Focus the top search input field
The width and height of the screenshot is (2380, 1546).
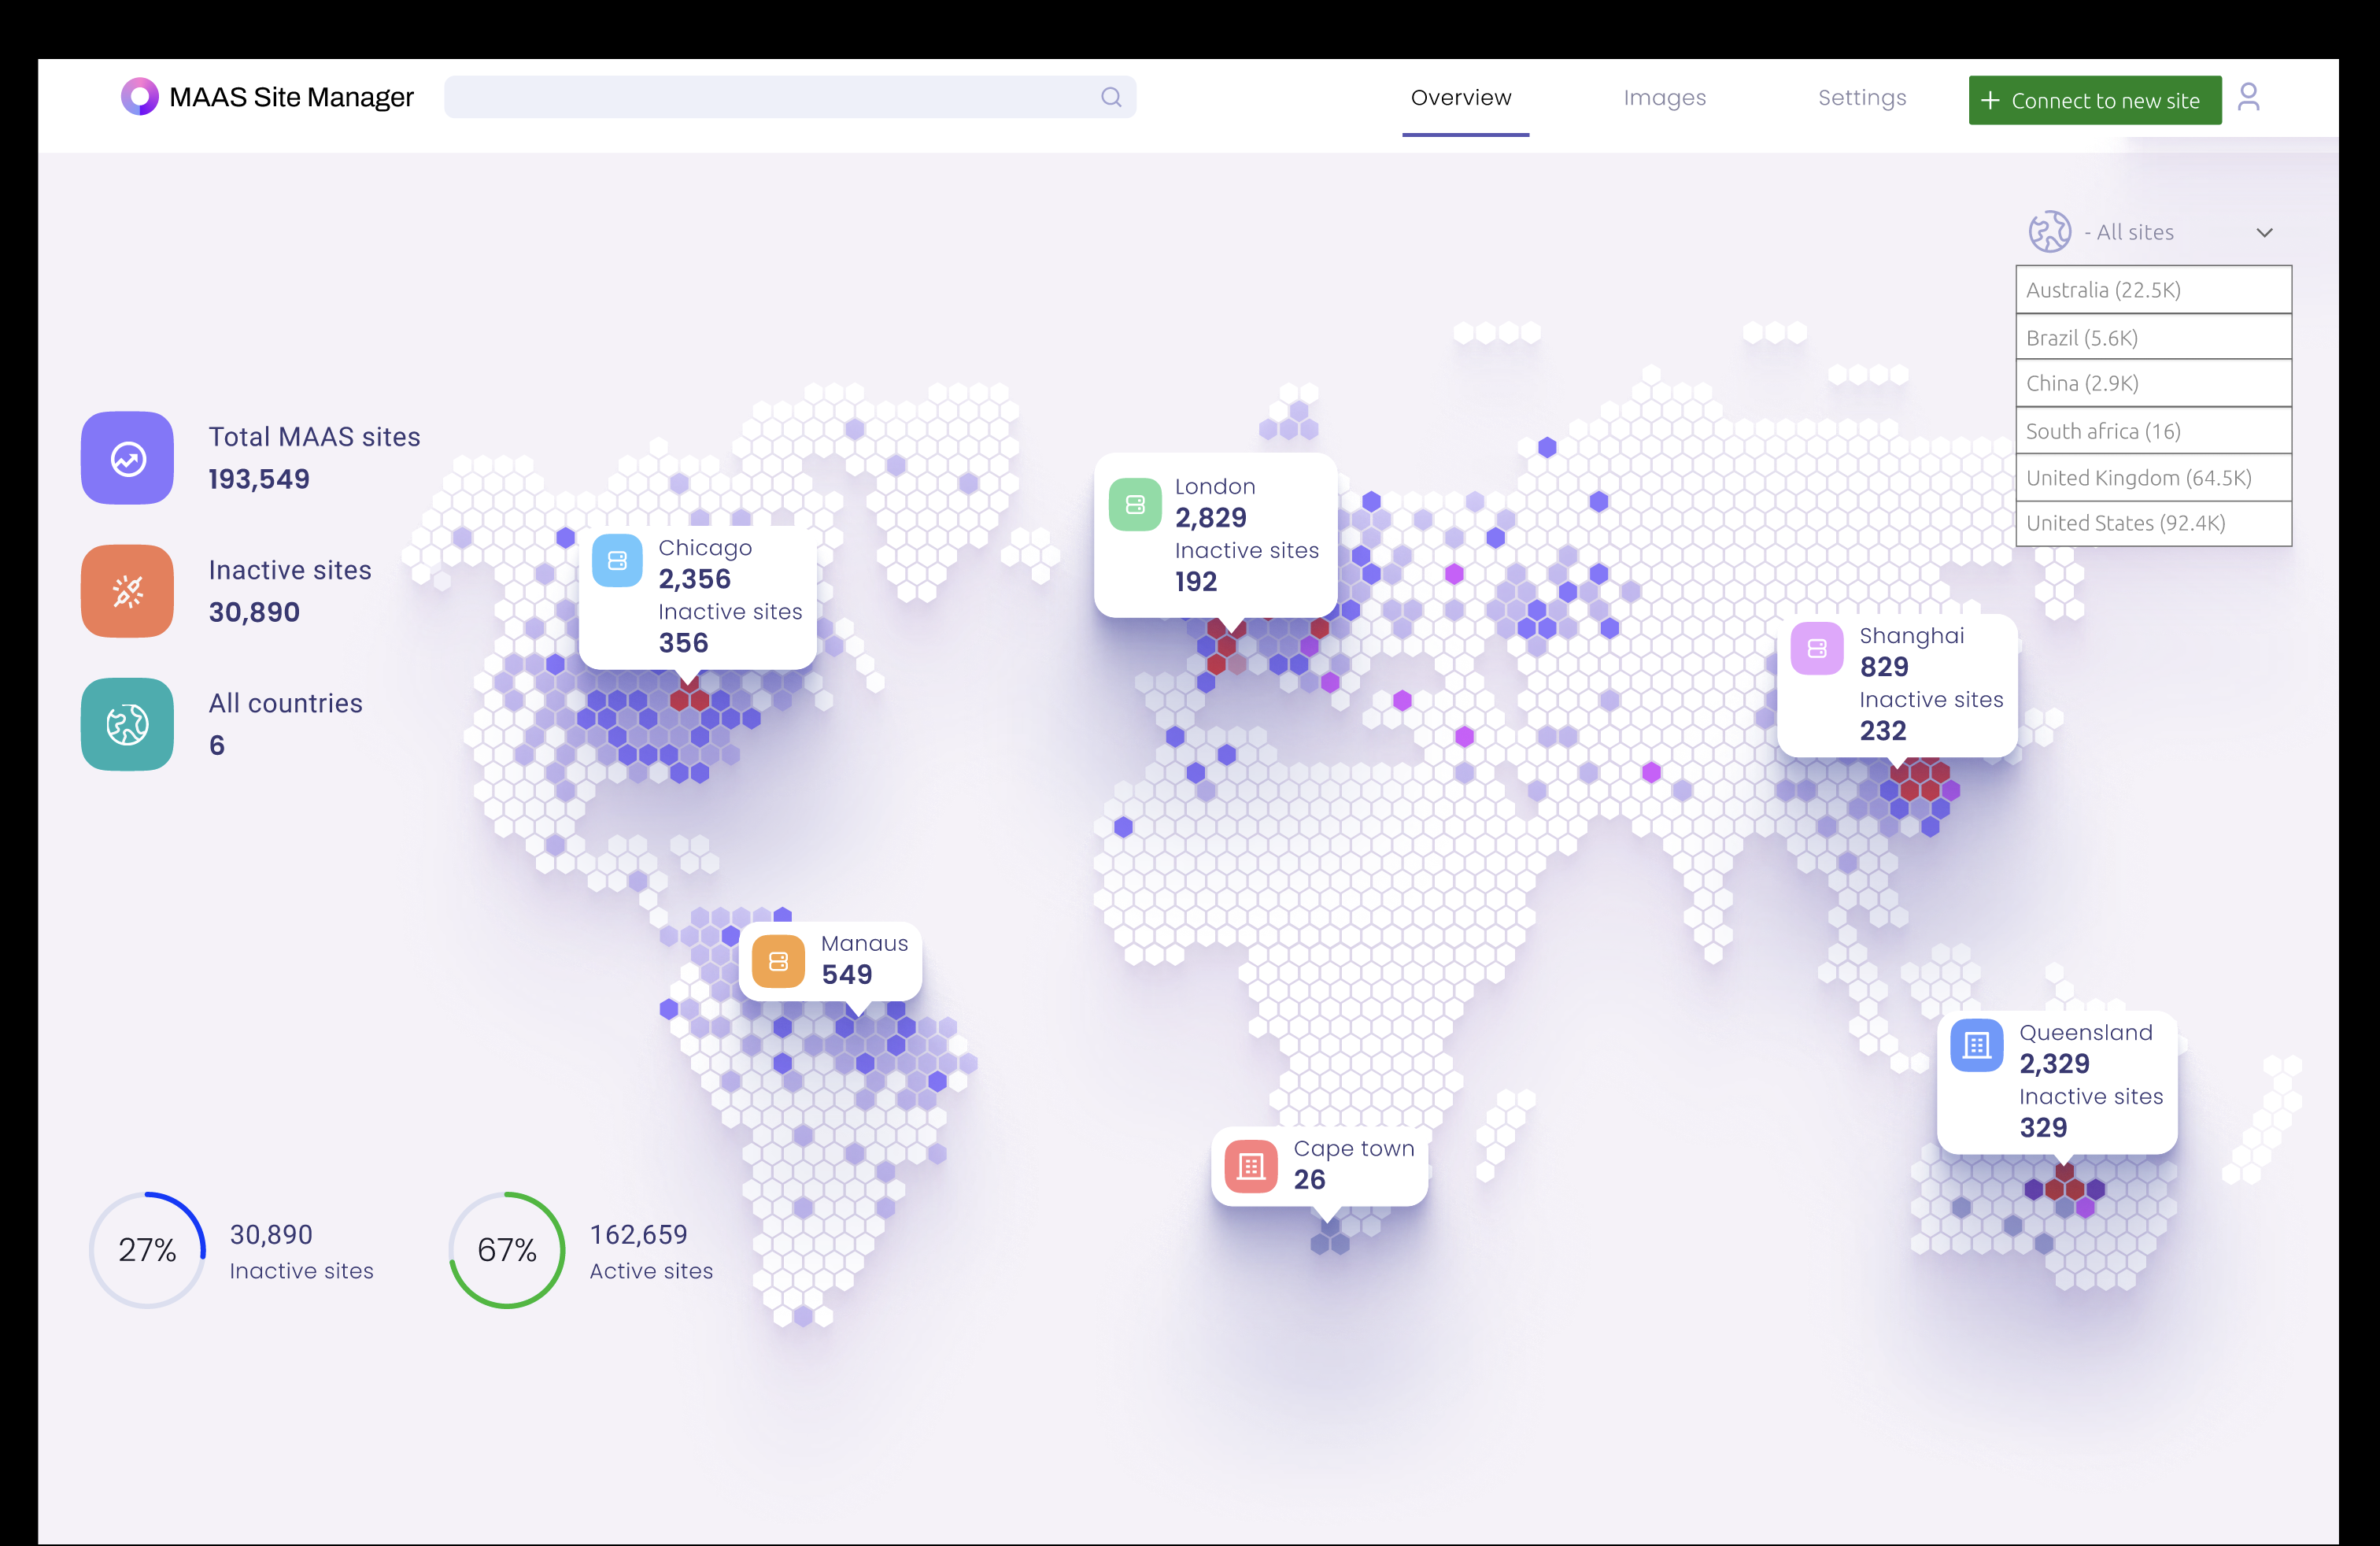coord(790,97)
